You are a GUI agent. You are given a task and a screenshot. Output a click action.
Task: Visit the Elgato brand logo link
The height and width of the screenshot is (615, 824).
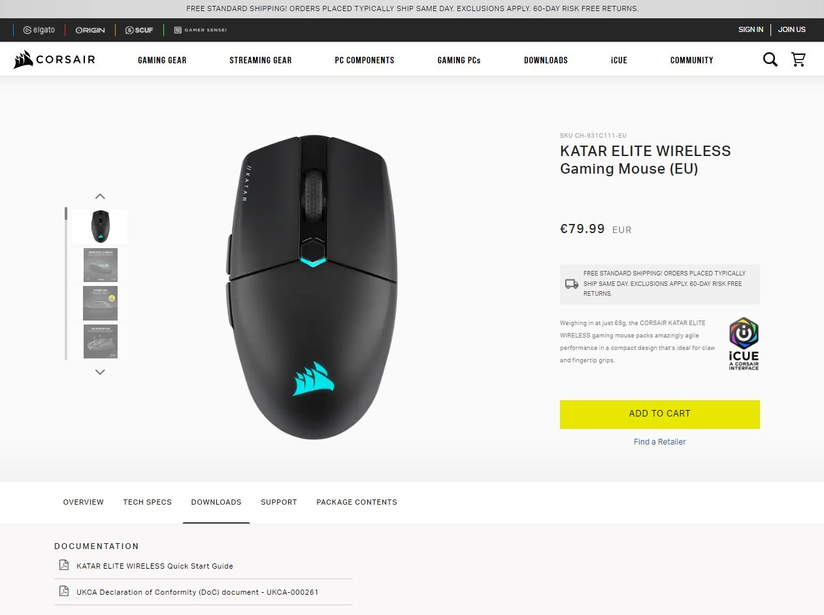click(x=39, y=30)
